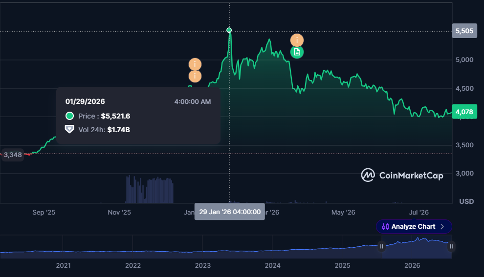Click the 5,505 price axis label

[464, 31]
